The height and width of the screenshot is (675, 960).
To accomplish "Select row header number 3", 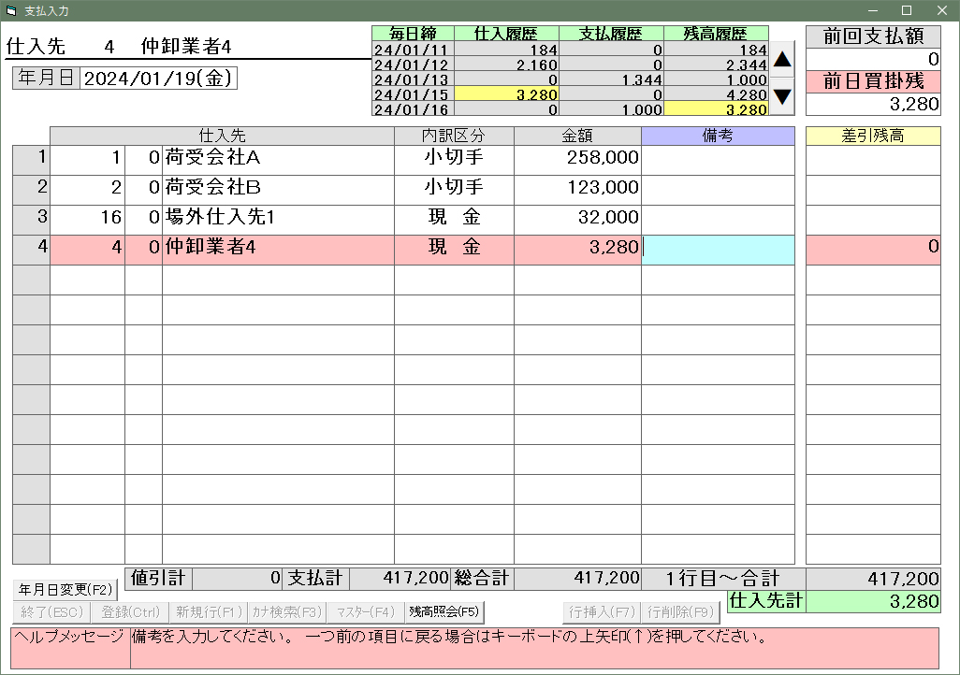I will click(x=31, y=219).
